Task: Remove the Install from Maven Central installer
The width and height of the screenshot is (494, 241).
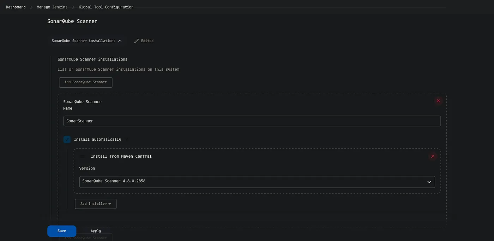Action: 433,156
